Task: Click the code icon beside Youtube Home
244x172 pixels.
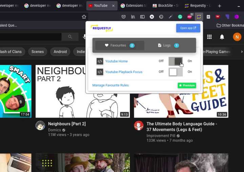Action: (100, 61)
